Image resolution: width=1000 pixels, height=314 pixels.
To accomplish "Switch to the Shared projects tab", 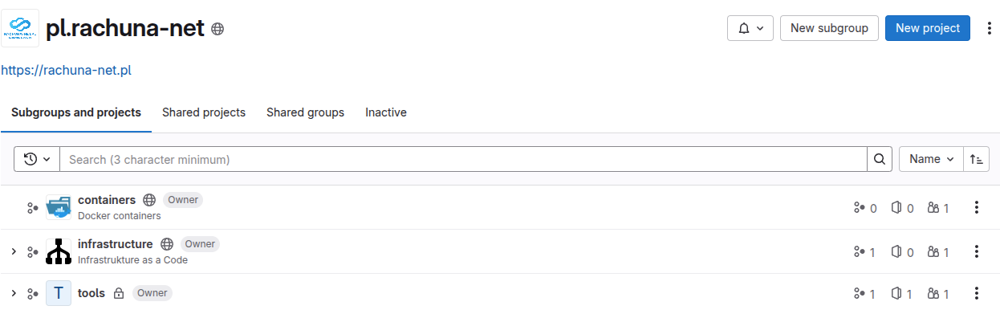I will click(x=204, y=112).
